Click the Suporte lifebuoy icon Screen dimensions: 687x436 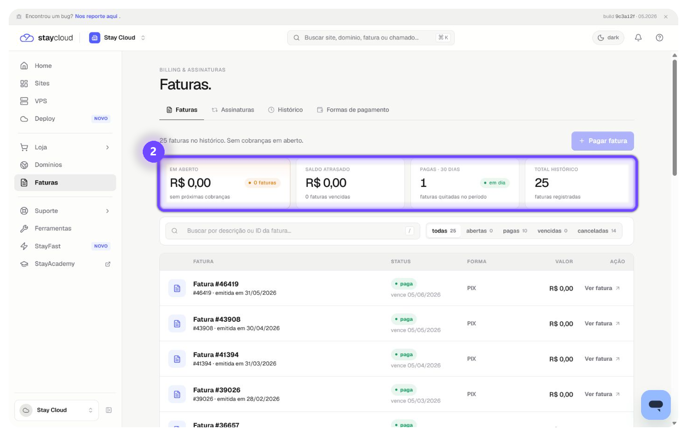pyautogui.click(x=24, y=211)
